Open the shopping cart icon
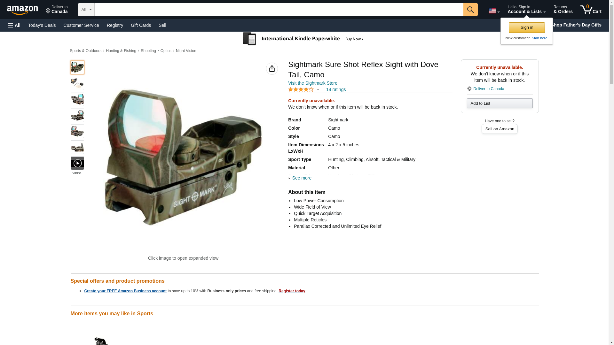Screen dimensions: 614x345 [x=590, y=10]
